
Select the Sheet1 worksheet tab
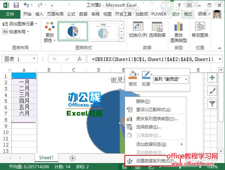(46, 158)
